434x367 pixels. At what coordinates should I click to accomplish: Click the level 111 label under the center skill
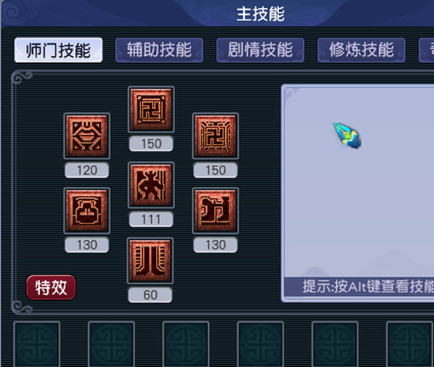coord(151,220)
